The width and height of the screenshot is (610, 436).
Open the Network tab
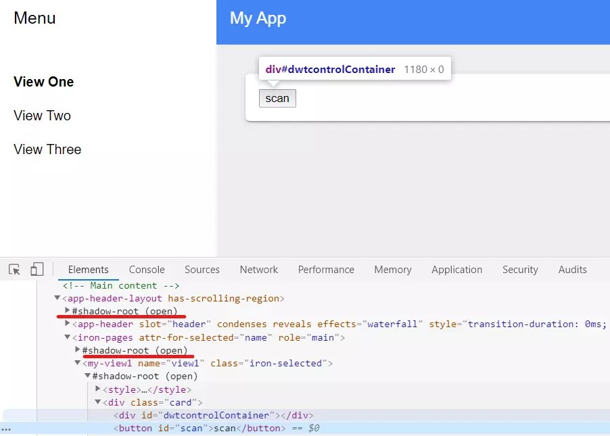[x=258, y=269]
